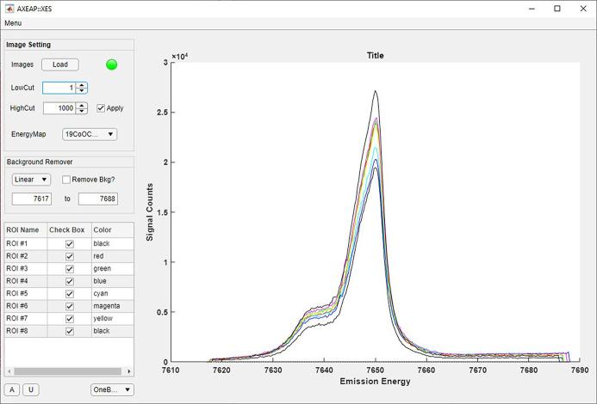Viewport: 597px width, 404px height.
Task: Click the background end field 7688
Action: 97,199
